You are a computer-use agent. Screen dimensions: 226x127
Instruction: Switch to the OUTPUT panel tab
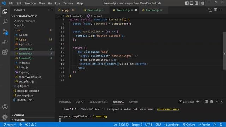point(80,102)
